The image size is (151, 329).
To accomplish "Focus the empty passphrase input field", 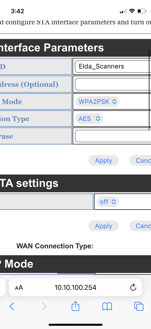I will pos(113,136).
